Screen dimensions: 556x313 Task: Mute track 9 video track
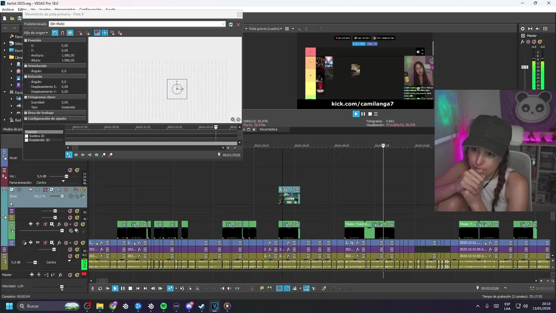pos(76,190)
